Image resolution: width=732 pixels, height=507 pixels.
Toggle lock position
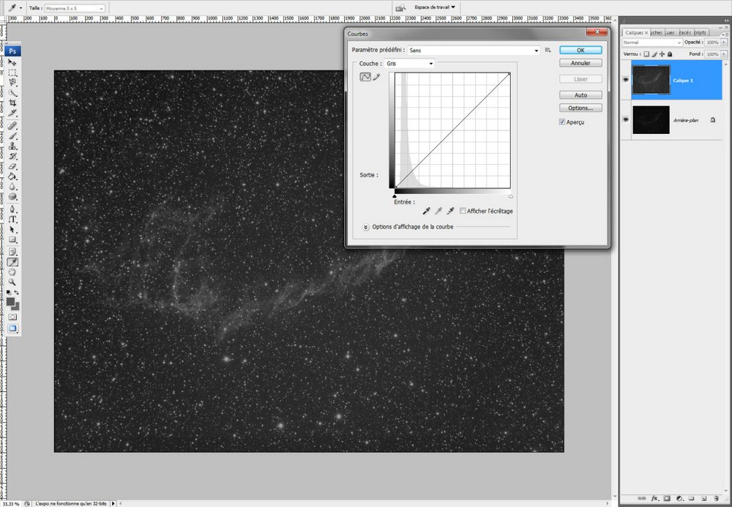(x=662, y=54)
